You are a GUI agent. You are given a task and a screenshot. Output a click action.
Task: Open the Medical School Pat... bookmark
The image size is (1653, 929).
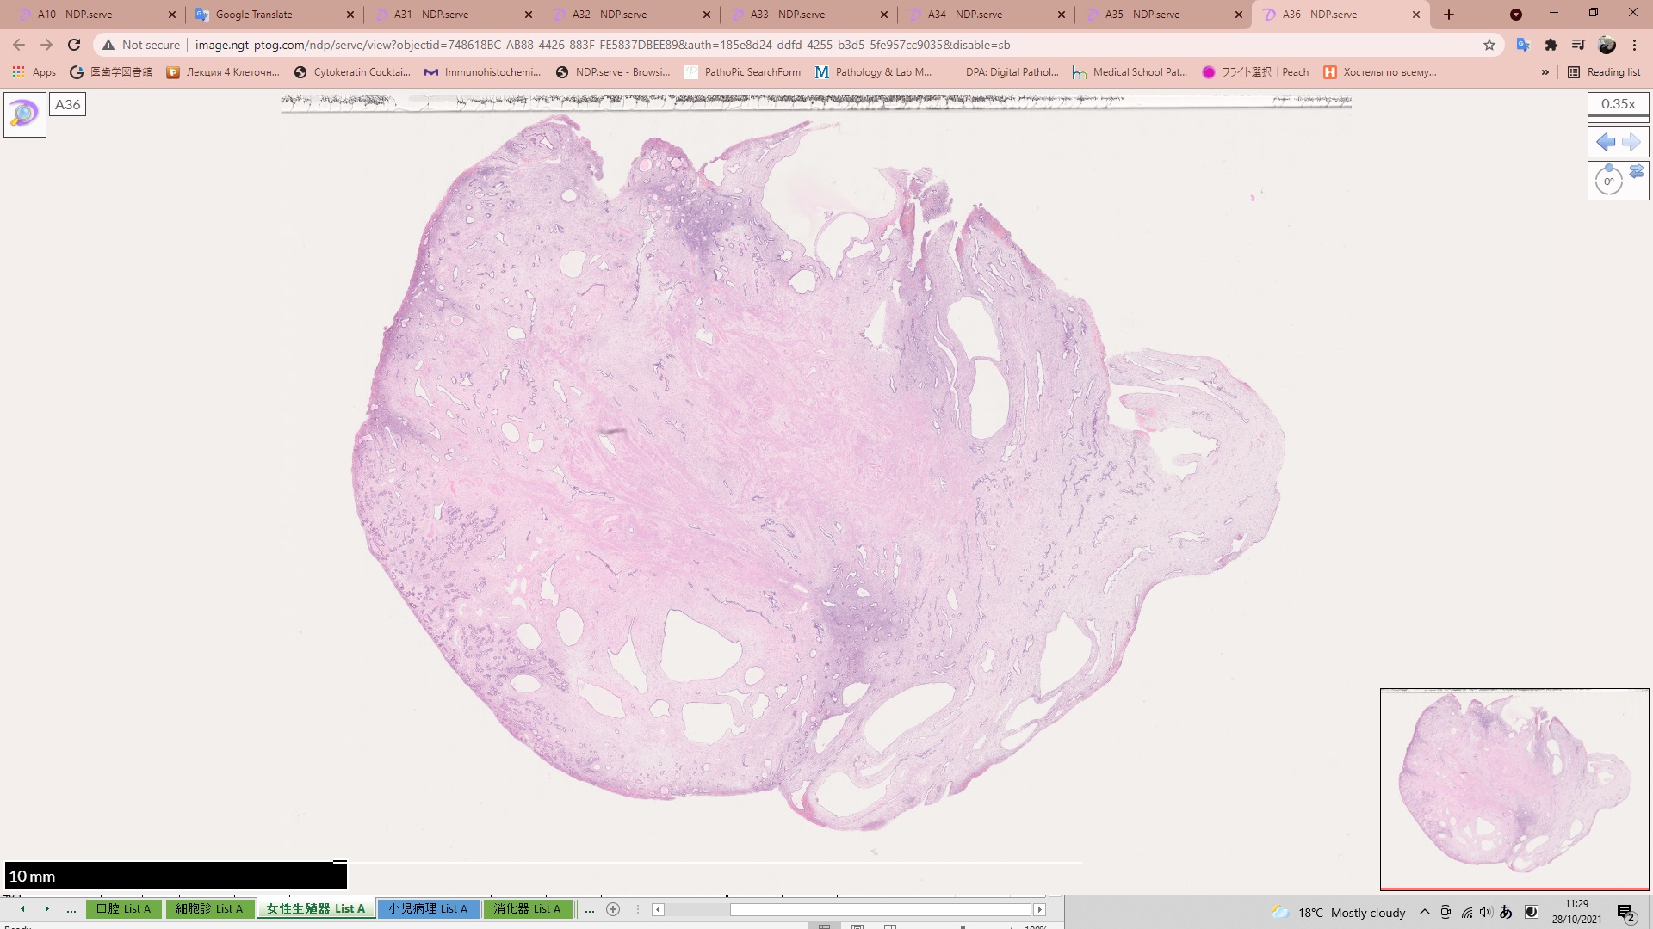click(1130, 72)
